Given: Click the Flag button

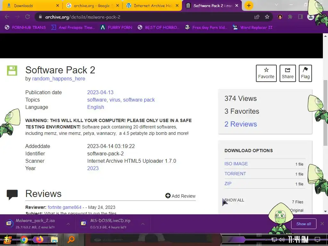Looking at the screenshot, I should point(305,73).
